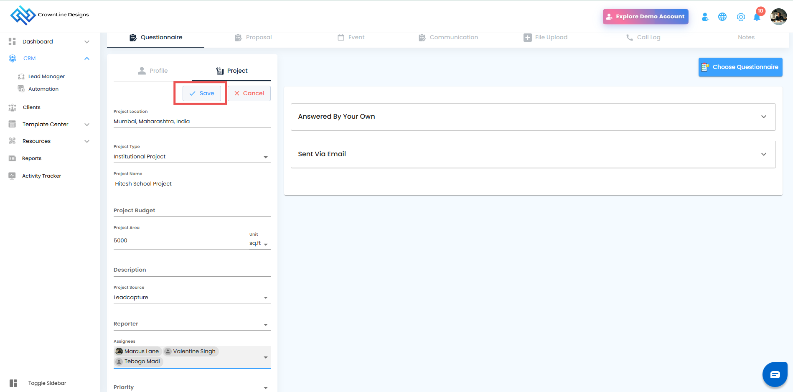The width and height of the screenshot is (793, 392).
Task: Open the Project Source dropdown
Action: [x=266, y=298]
